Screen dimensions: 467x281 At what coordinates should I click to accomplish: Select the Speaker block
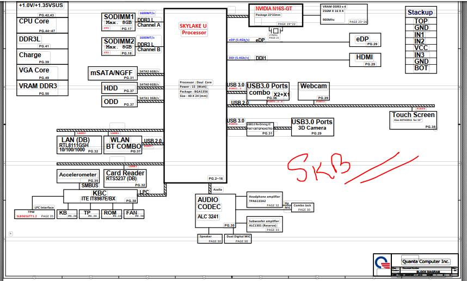(x=210, y=239)
